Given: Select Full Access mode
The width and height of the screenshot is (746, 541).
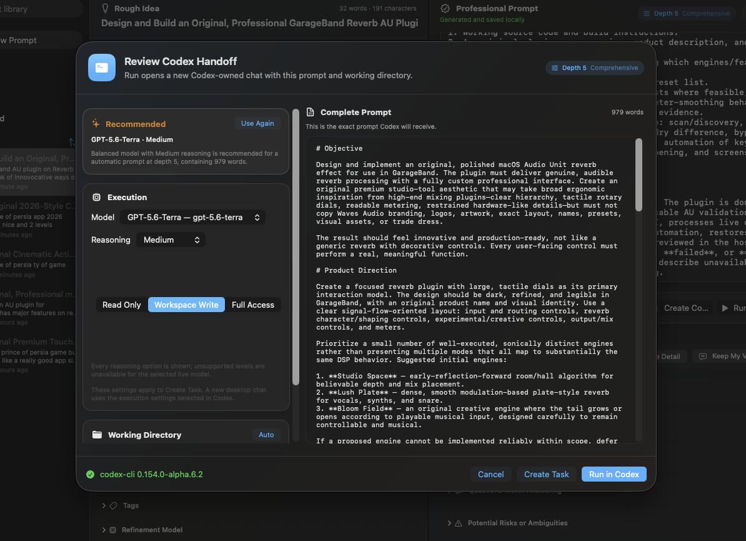Looking at the screenshot, I should click(x=252, y=305).
